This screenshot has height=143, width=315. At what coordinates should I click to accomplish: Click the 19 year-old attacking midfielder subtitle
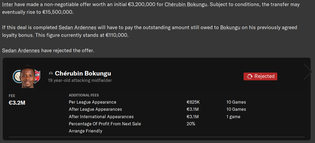(80, 80)
